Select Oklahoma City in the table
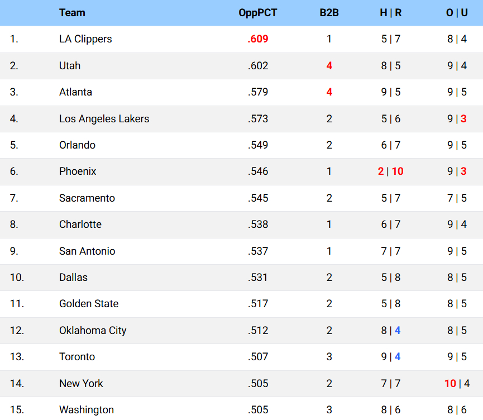 [93, 331]
